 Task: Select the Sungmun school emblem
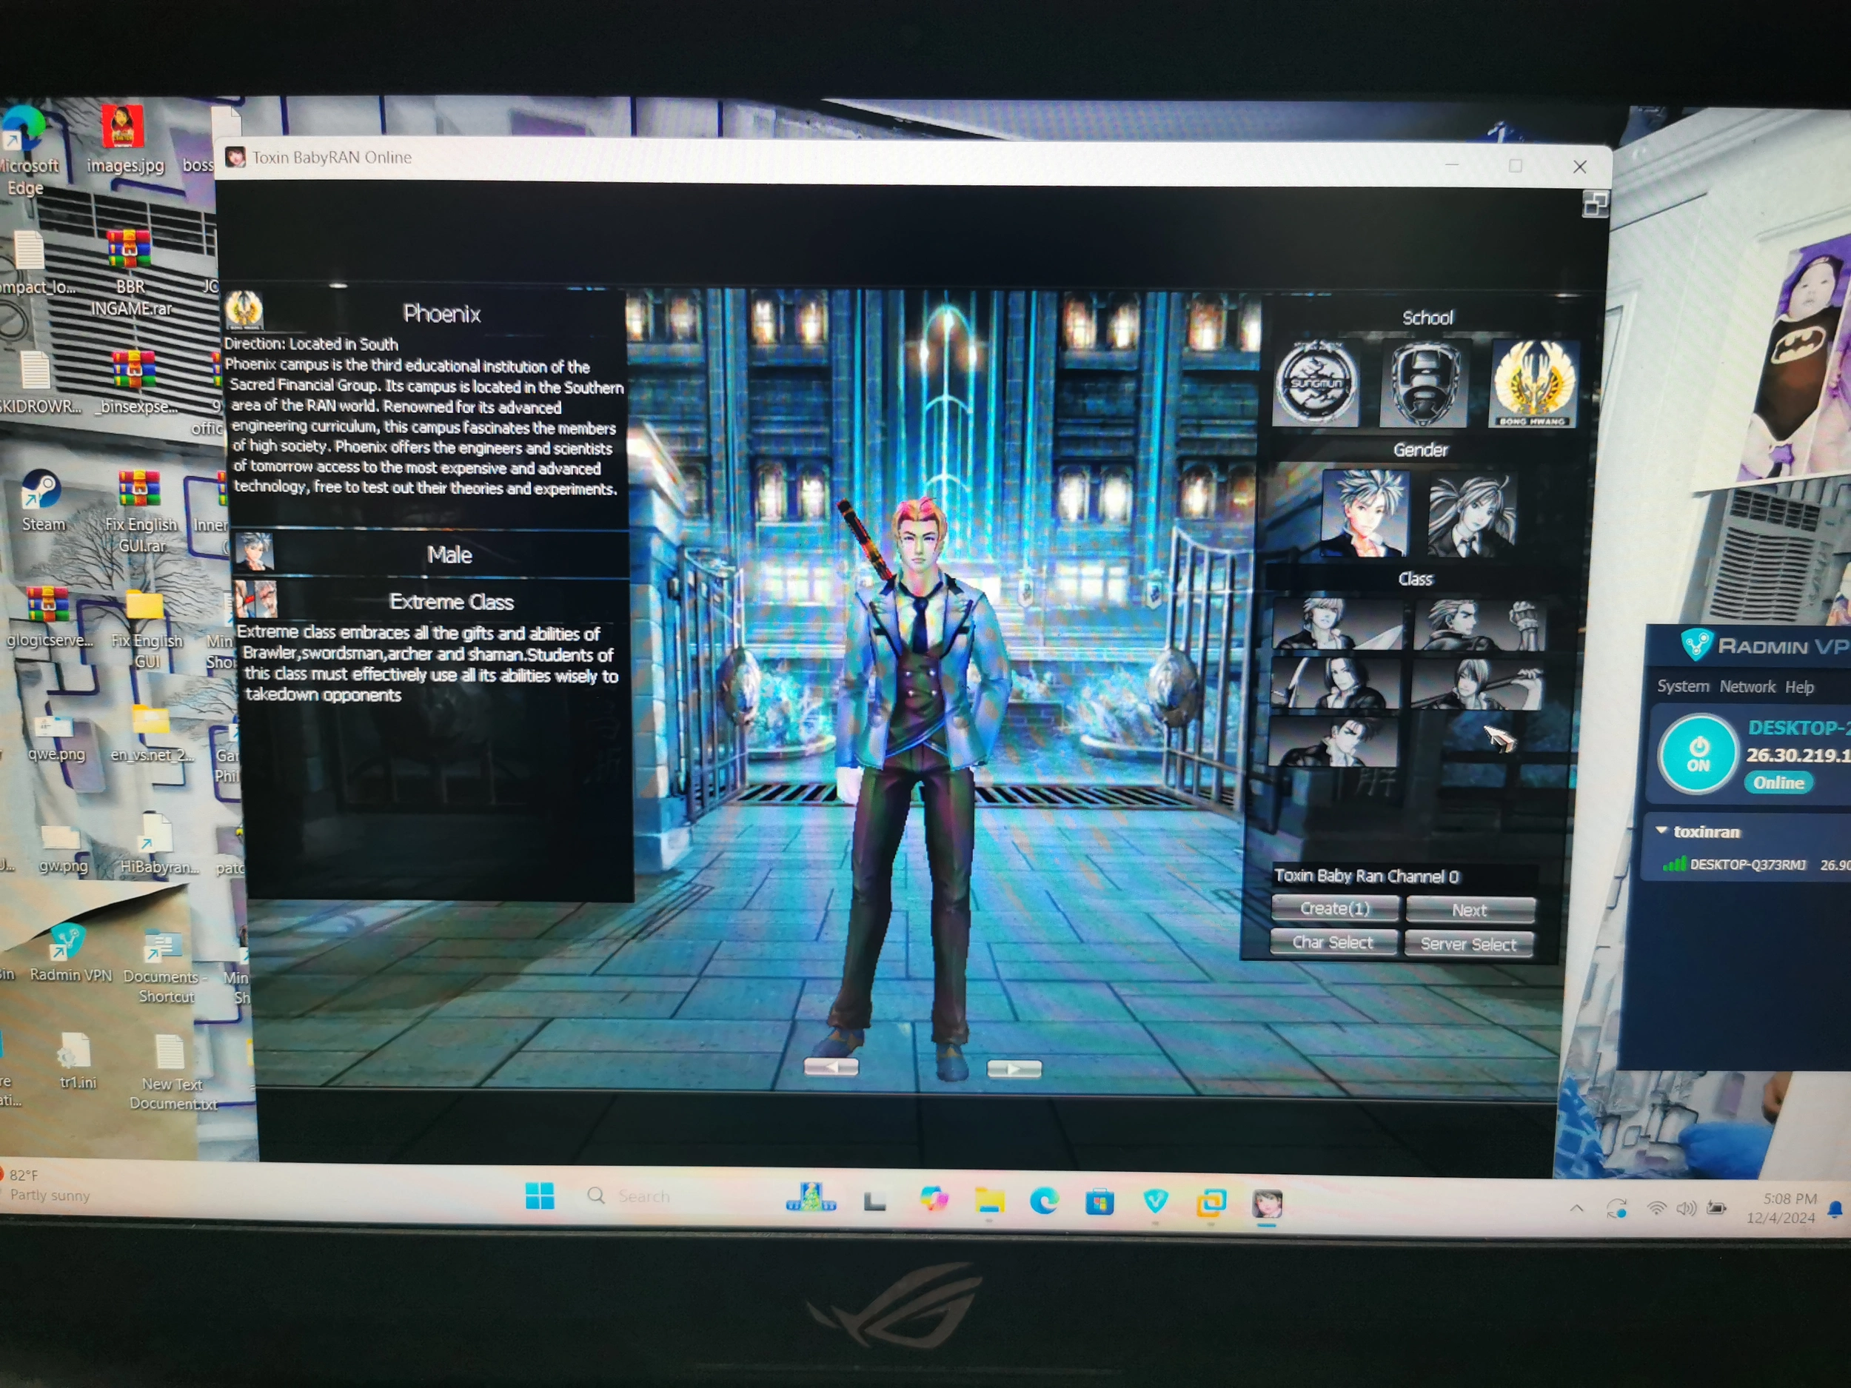click(1316, 383)
